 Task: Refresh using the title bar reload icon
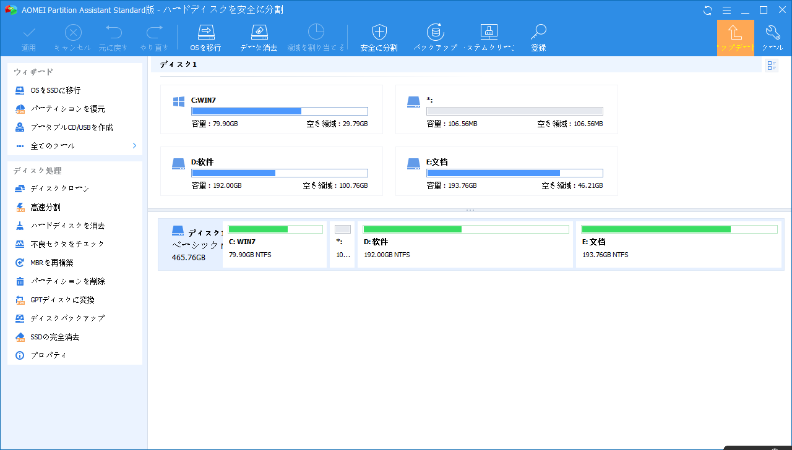click(x=708, y=10)
